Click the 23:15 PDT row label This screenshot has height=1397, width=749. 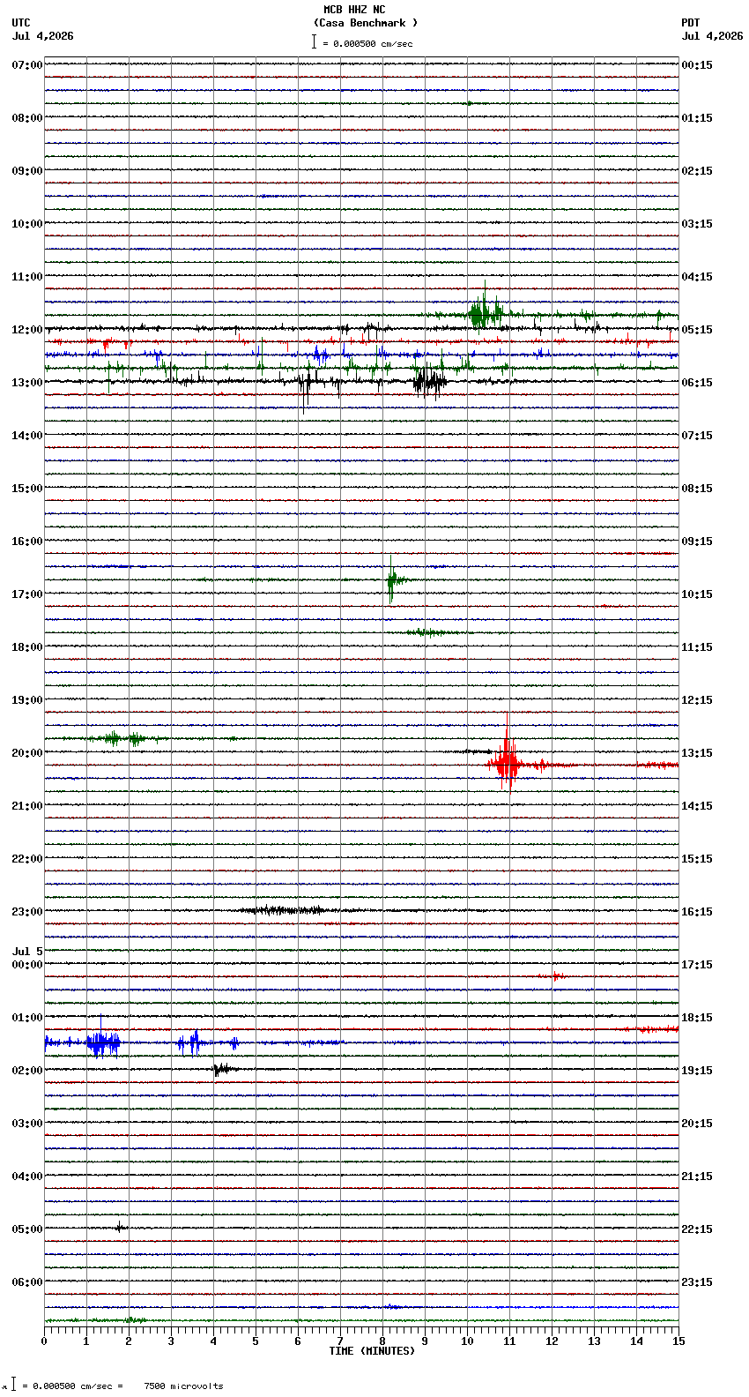coord(697,1282)
